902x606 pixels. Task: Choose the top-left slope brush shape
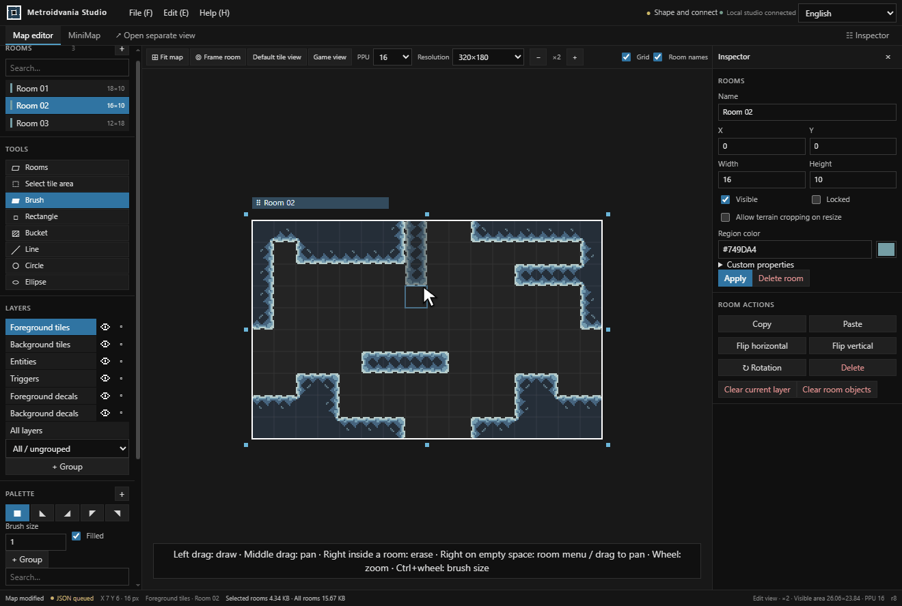[x=92, y=513]
